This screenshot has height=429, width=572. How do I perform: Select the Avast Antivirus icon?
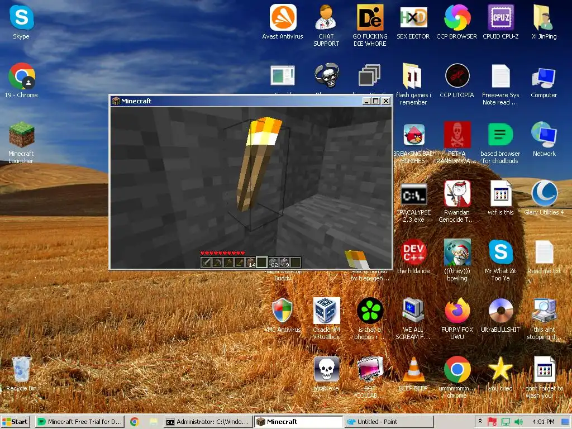point(283,17)
